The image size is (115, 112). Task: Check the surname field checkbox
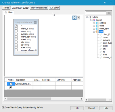pos(16,34)
